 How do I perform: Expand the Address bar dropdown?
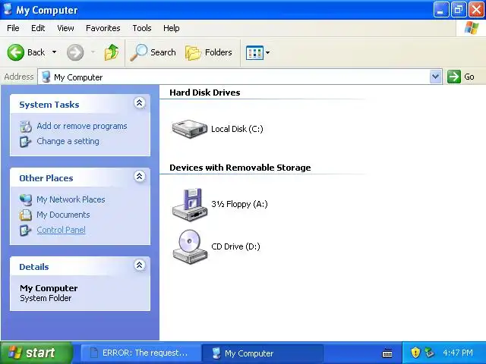(435, 77)
